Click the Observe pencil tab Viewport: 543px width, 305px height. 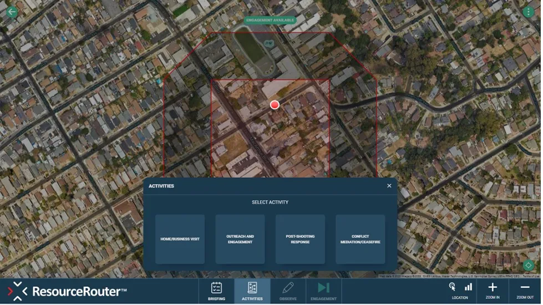coord(288,291)
